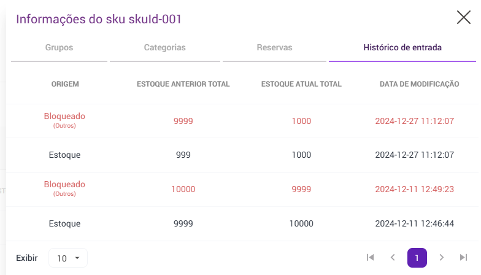The height and width of the screenshot is (275, 481).
Task: Click the Estoque Atual Total header
Action: (x=301, y=84)
